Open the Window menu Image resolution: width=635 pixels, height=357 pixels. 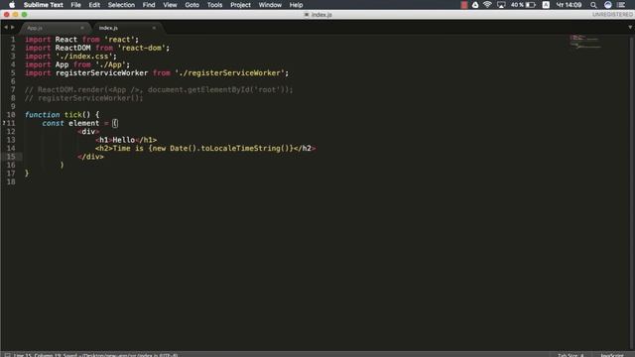point(270,5)
